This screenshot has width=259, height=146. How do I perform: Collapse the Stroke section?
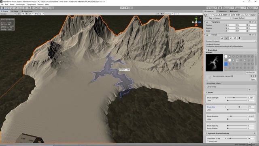click(206, 92)
